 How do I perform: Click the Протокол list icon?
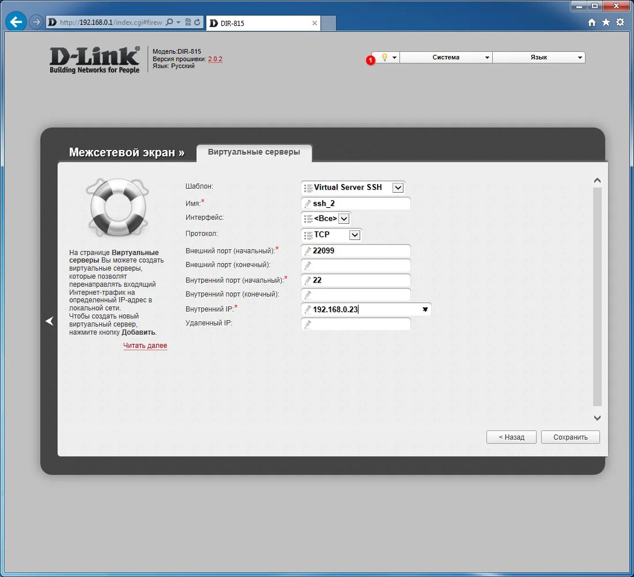pyautogui.click(x=308, y=235)
